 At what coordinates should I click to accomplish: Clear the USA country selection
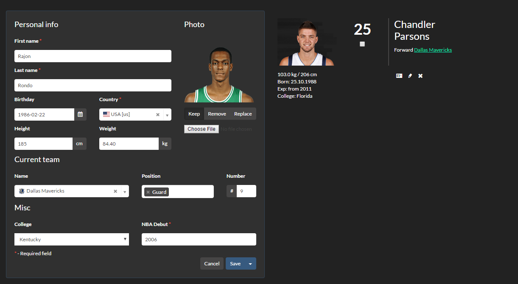coord(158,115)
